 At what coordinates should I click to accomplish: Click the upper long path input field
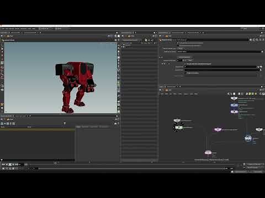(x=220, y=67)
